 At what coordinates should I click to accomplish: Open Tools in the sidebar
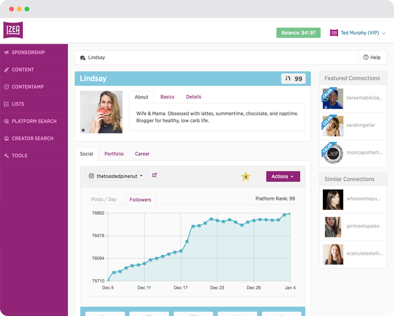pos(34,156)
